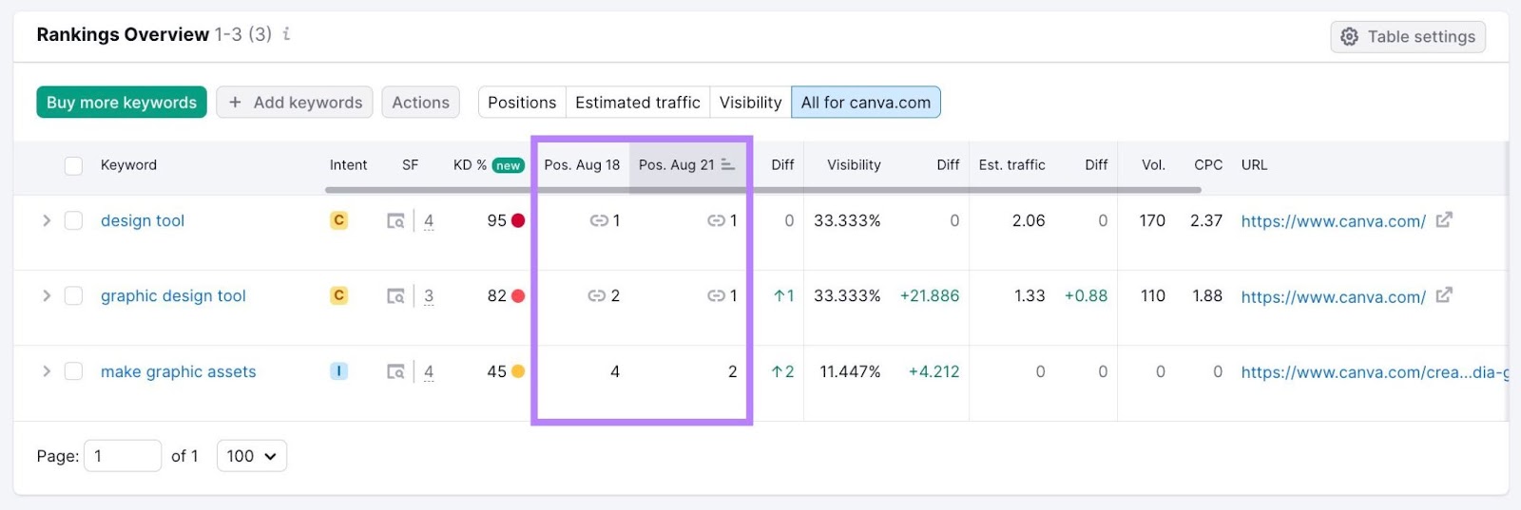Click informational intent badge for make graphic assets
Image resolution: width=1521 pixels, height=510 pixels.
point(338,371)
